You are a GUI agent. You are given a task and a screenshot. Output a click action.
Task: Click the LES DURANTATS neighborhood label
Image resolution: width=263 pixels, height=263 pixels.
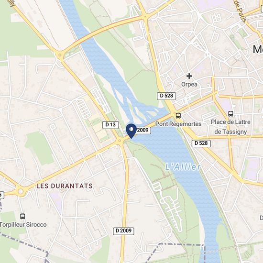(65, 186)
